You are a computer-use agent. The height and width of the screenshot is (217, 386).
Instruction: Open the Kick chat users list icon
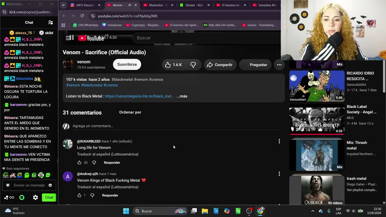[x=51, y=22]
